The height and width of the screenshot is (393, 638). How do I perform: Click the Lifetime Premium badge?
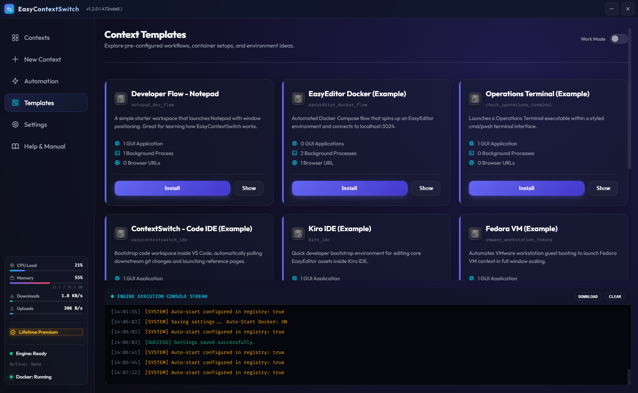[x=46, y=332]
